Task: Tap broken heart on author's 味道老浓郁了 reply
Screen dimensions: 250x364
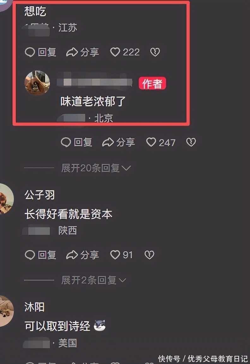Action: click(191, 142)
